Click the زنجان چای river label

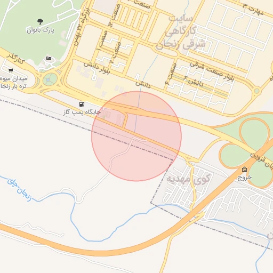pyautogui.click(x=19, y=190)
